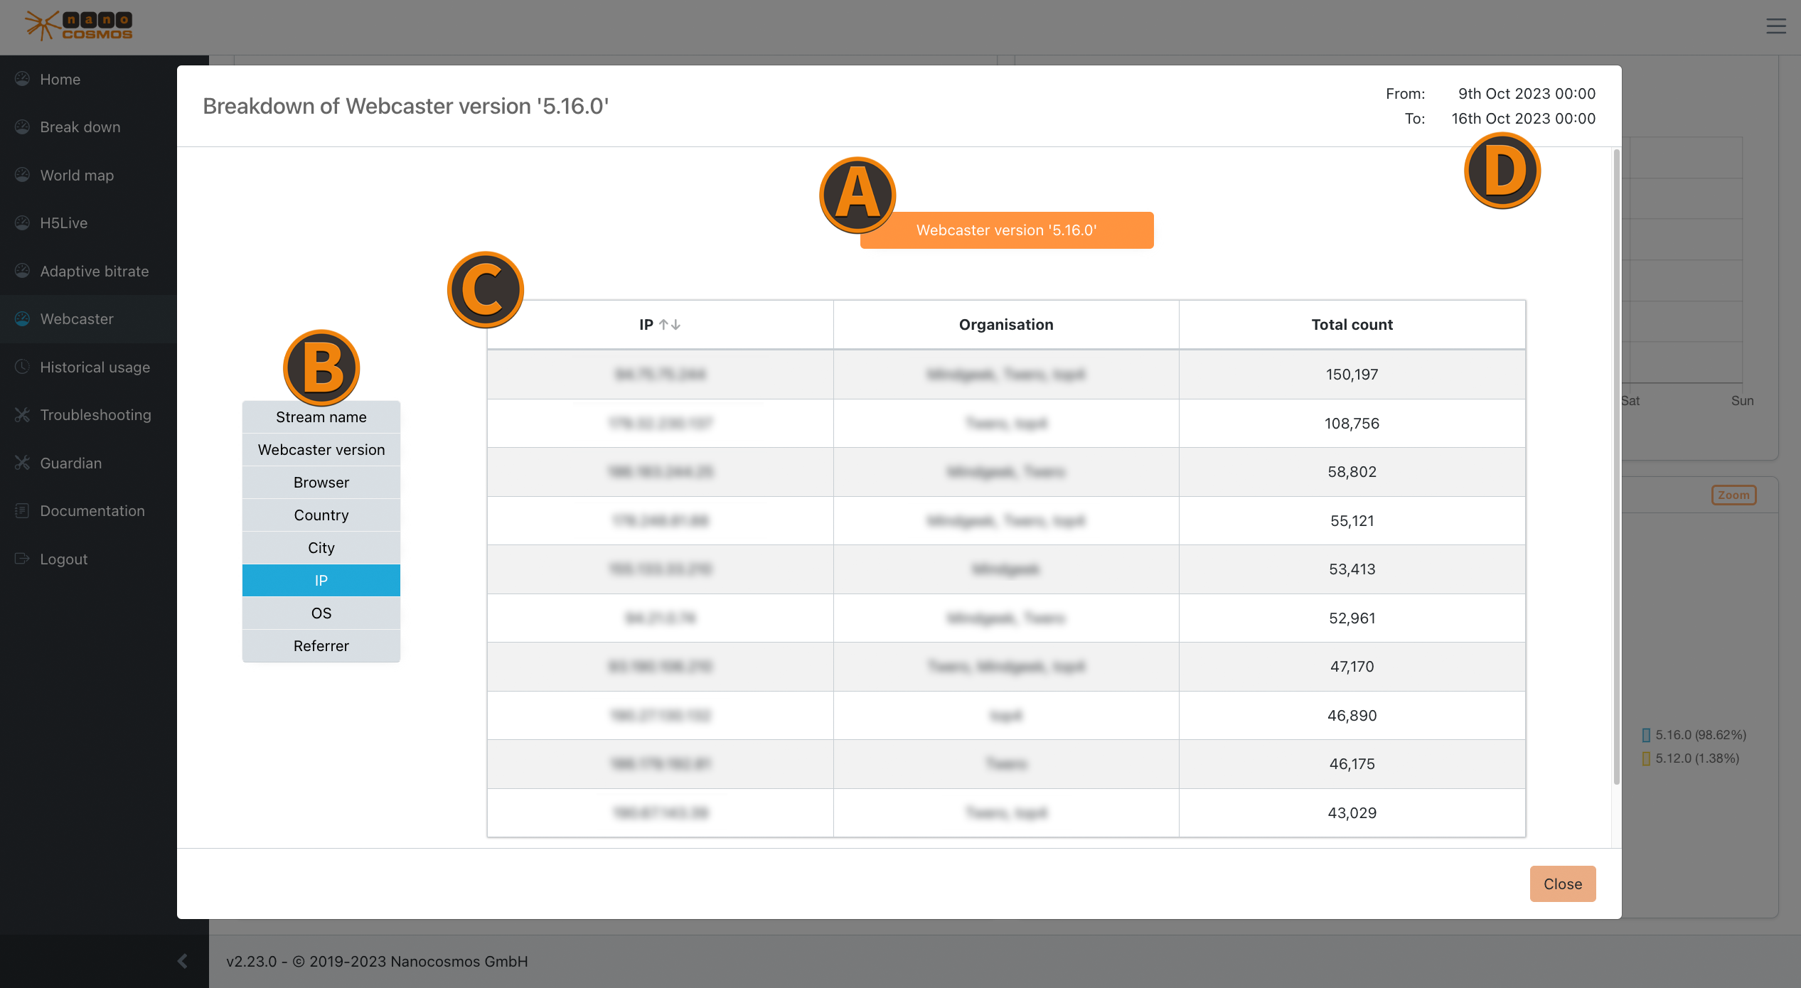The image size is (1801, 988).
Task: Select the highlighted IP breakdown option
Action: [321, 581]
